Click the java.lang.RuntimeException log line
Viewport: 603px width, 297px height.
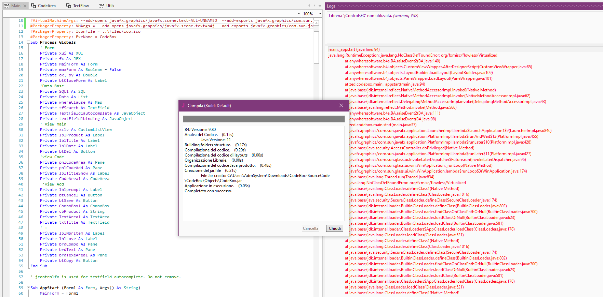pyautogui.click(x=413, y=55)
